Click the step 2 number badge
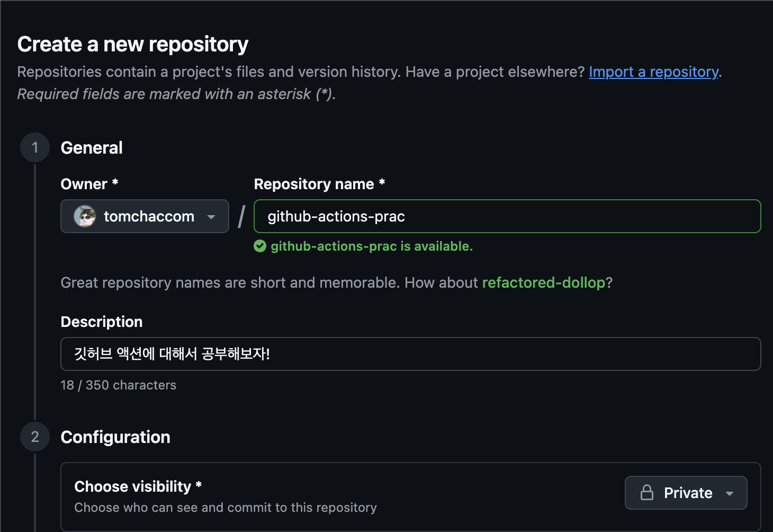Image resolution: width=773 pixels, height=532 pixels. (35, 437)
